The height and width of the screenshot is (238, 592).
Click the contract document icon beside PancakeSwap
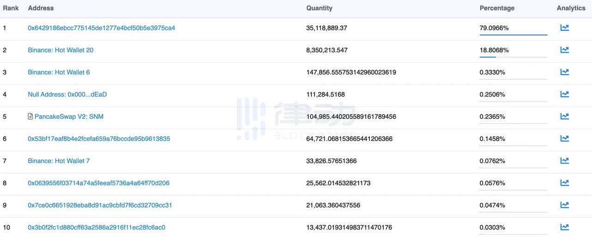click(30, 116)
